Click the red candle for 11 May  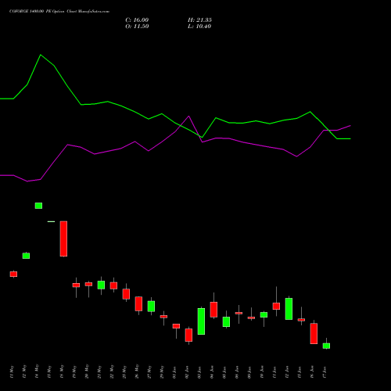pyautogui.click(x=13, y=274)
